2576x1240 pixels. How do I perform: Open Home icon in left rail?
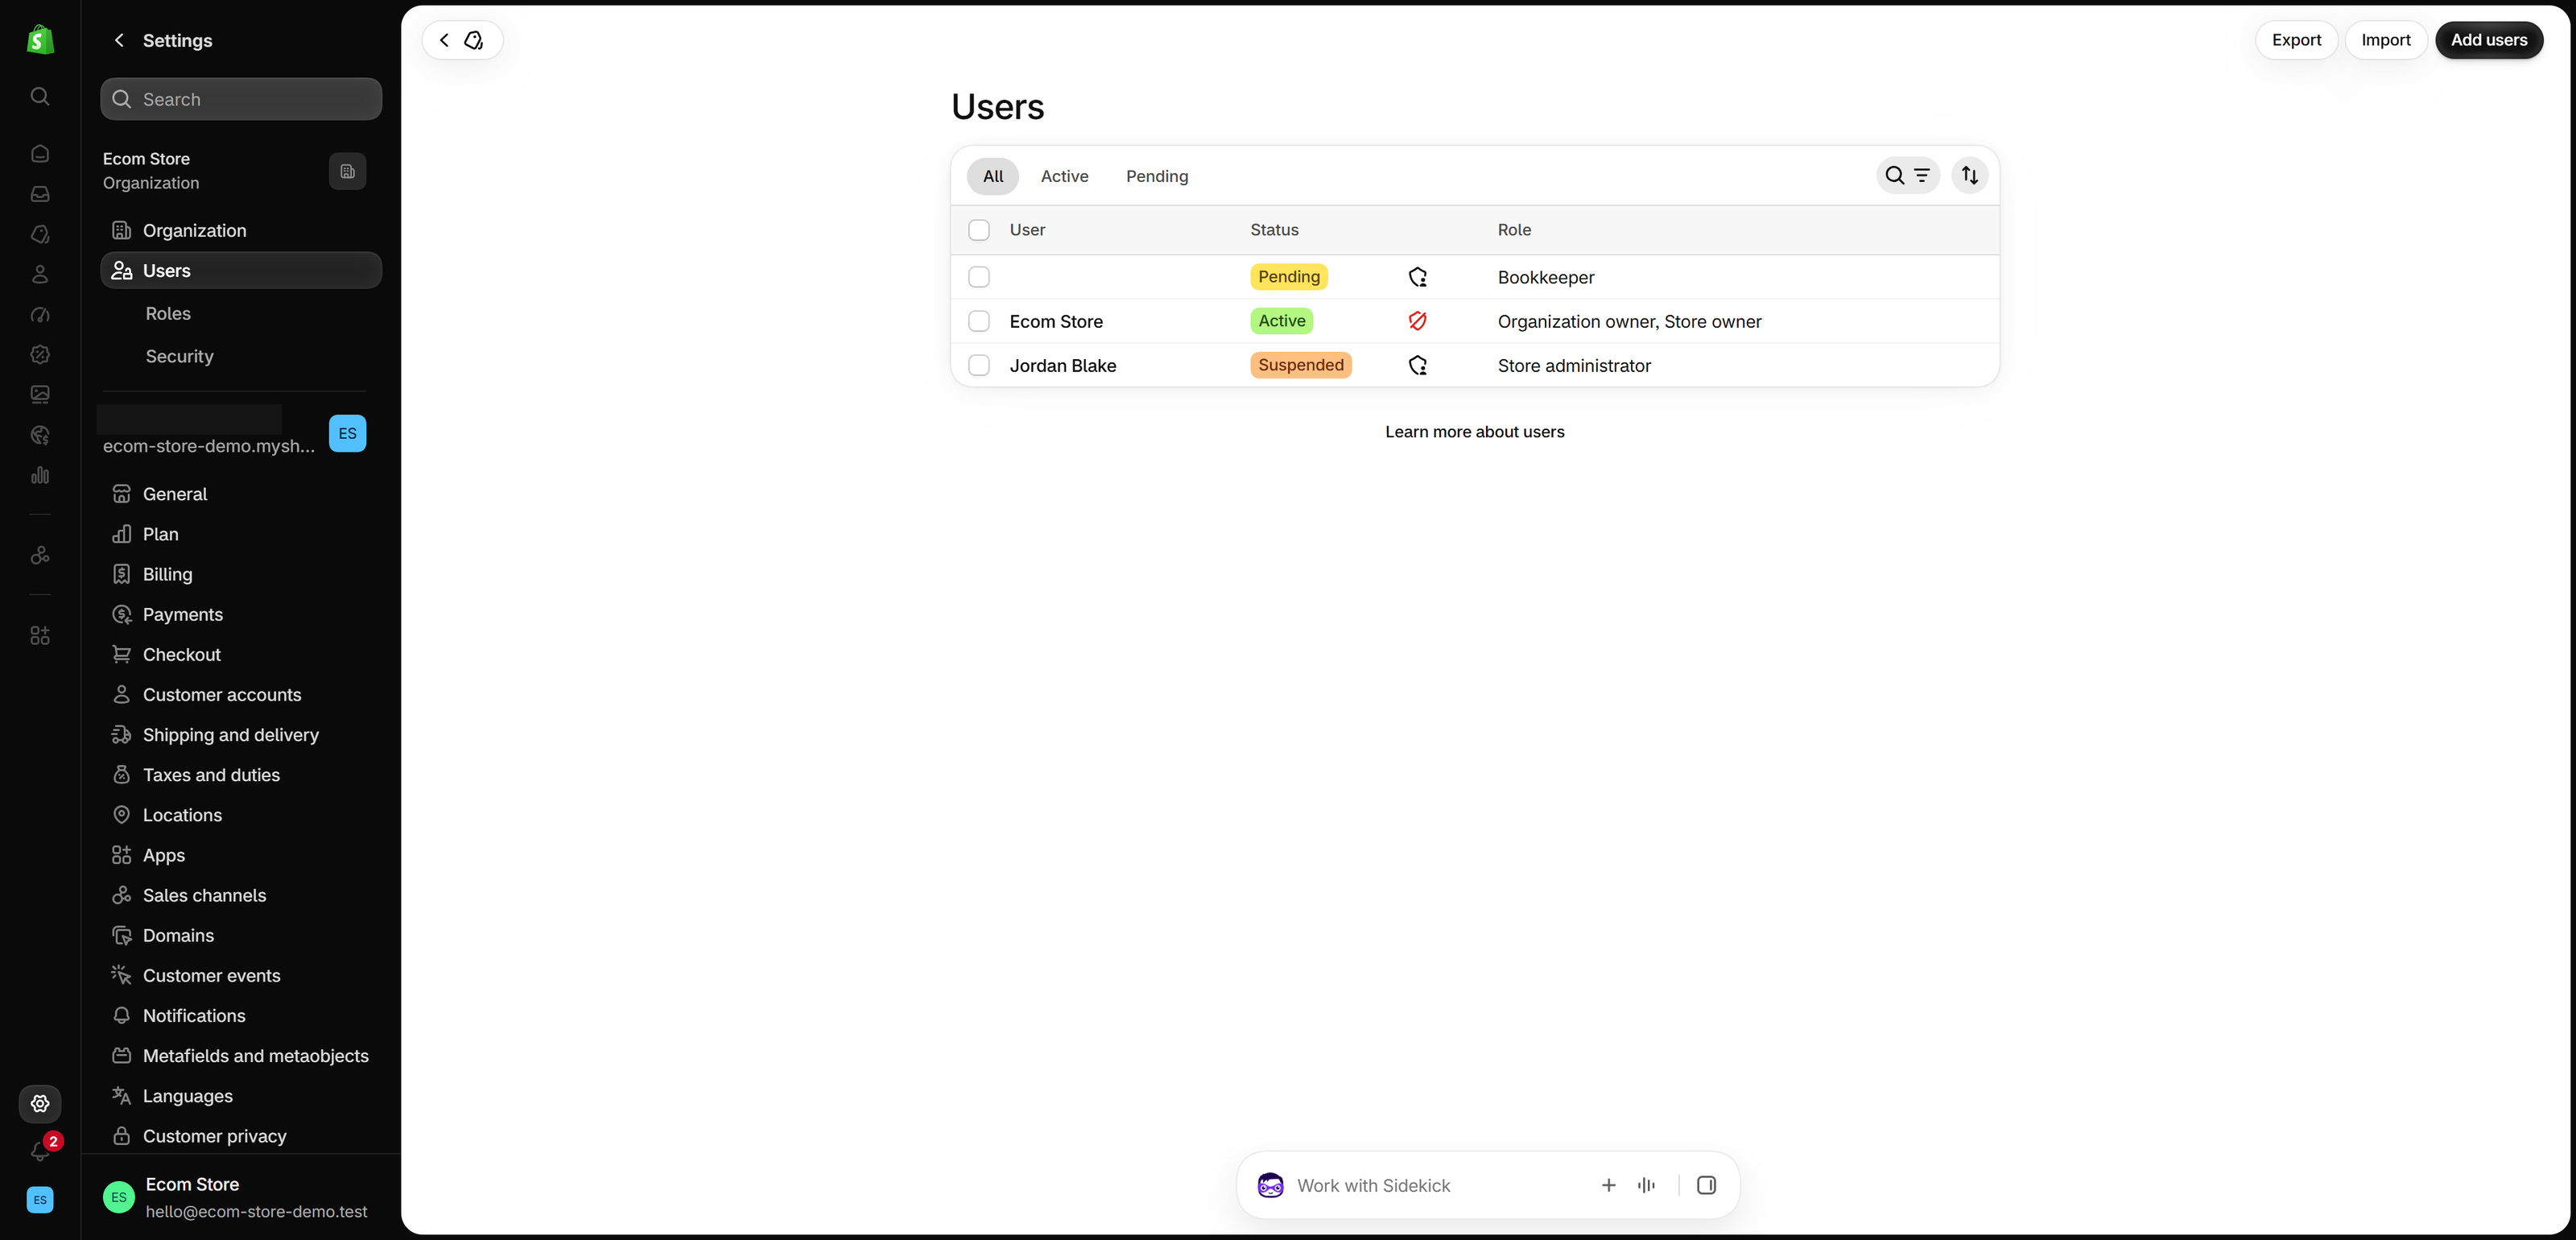[x=40, y=153]
